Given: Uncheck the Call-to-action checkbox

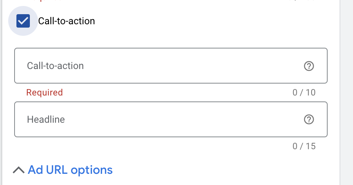Looking at the screenshot, I should tap(23, 21).
